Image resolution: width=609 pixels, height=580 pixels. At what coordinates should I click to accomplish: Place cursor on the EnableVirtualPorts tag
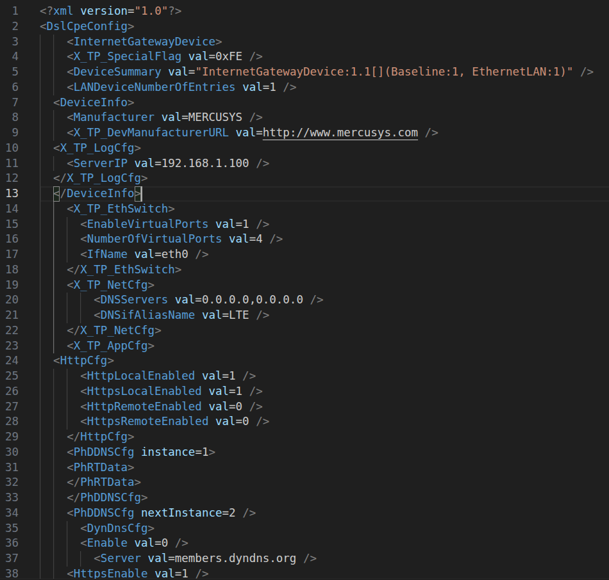coord(147,224)
